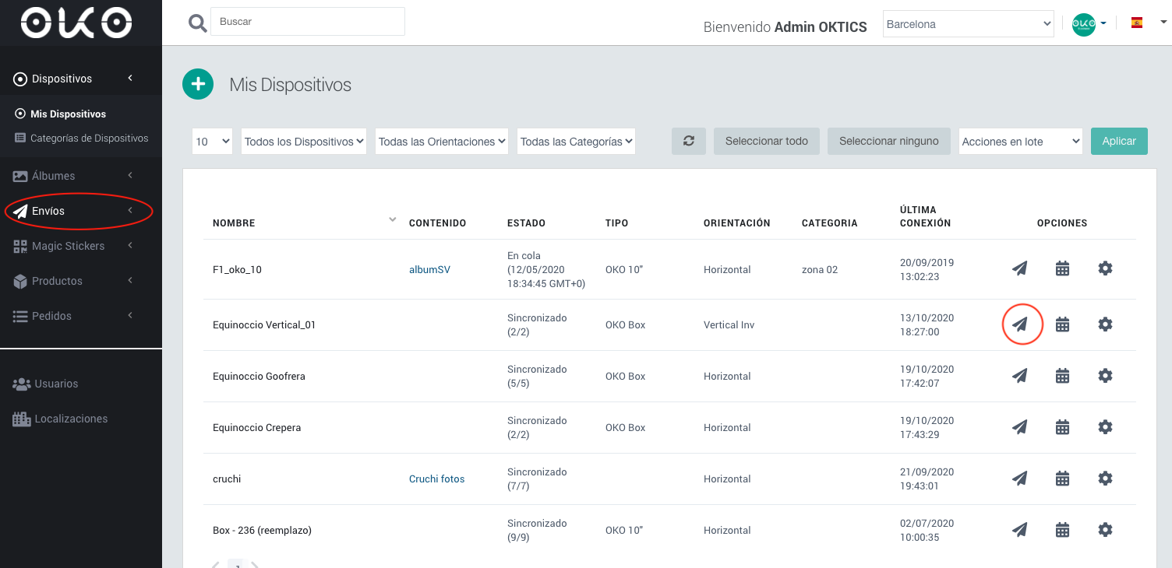Send content to cruchi device
Screen dimensions: 1172x568
pos(1019,479)
